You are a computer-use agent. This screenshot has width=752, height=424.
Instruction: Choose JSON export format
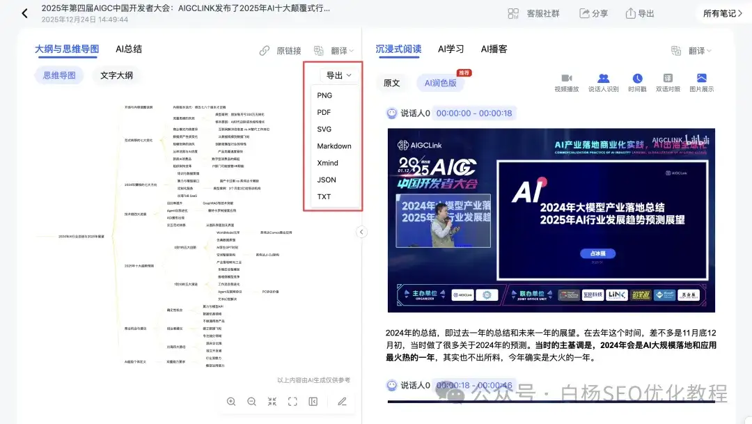(327, 180)
